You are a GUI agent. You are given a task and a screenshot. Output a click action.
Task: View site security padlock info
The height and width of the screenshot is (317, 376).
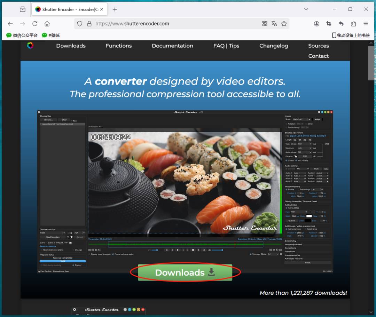[89, 23]
